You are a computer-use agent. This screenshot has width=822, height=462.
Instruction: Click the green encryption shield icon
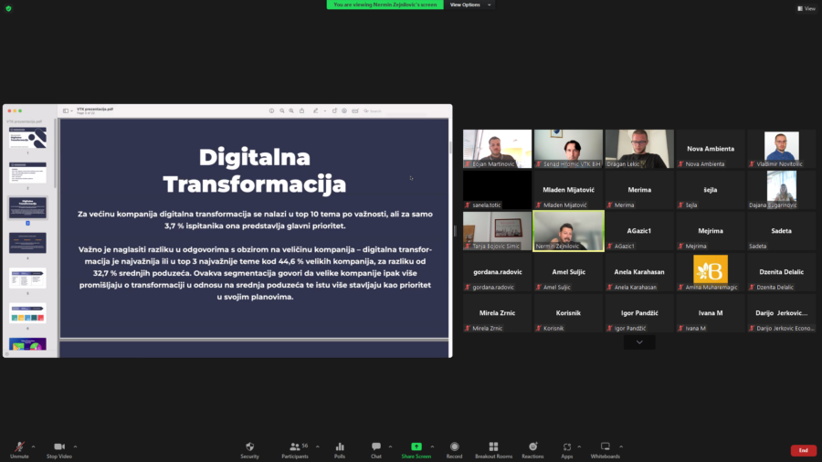coord(8,8)
